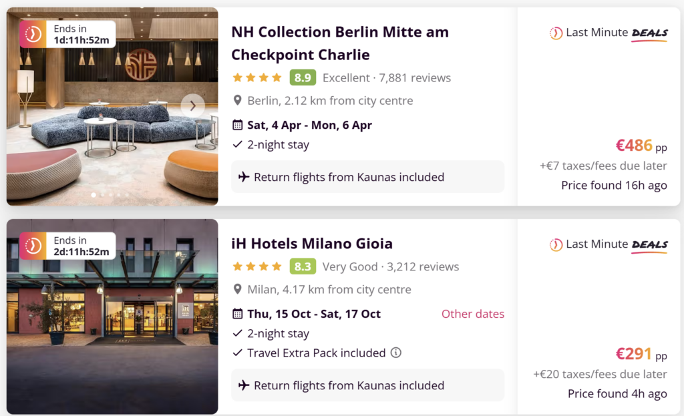Click airplane icon in Berlin flights banner
Screen dimensions: 684x416
(244, 177)
